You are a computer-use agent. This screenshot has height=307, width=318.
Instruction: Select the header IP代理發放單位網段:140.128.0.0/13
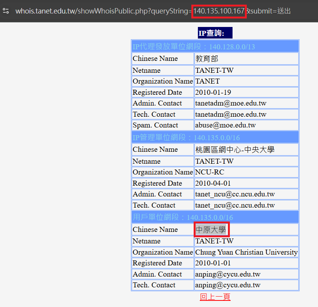tap(215, 47)
